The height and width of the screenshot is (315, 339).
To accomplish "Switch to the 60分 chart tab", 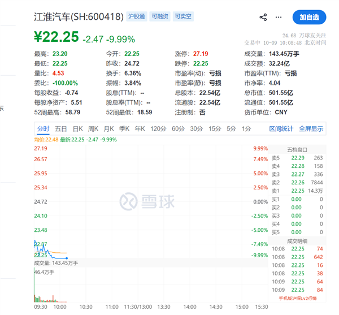I will point(178,129).
